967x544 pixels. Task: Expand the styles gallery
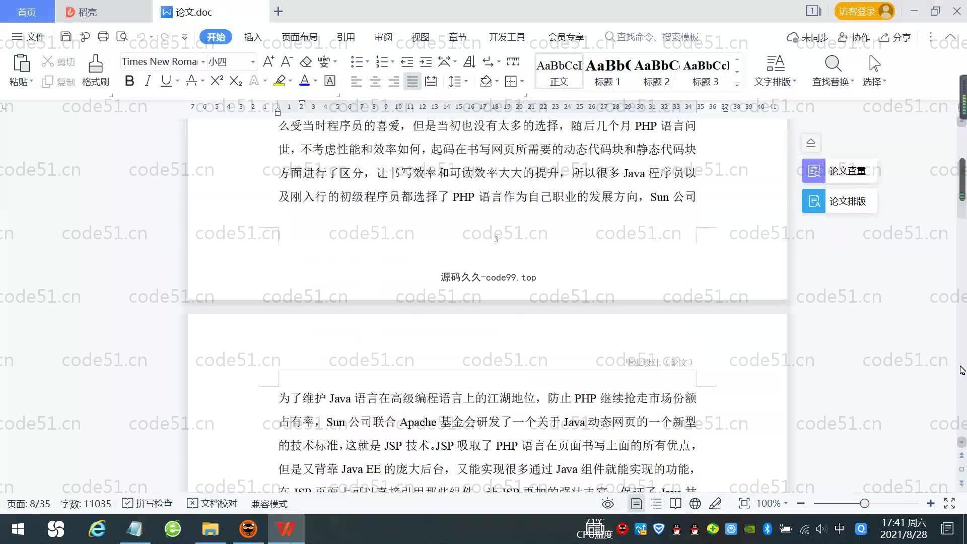pos(737,84)
